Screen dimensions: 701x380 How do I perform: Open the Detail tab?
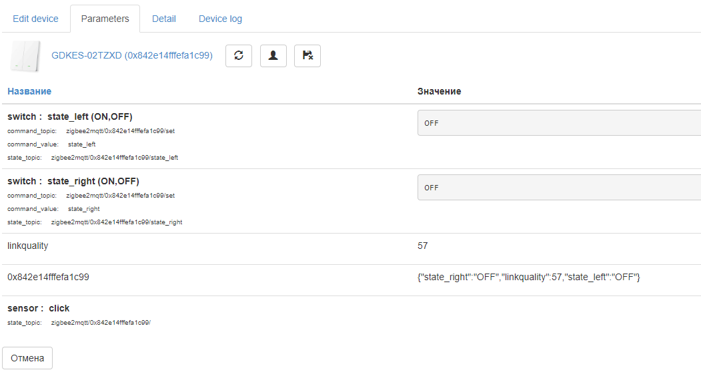pyautogui.click(x=164, y=19)
